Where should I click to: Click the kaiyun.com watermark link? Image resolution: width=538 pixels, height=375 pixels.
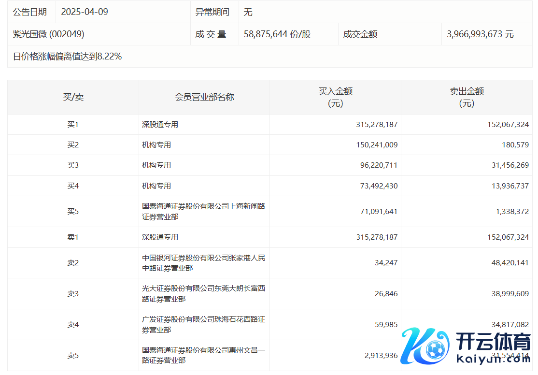(493, 359)
